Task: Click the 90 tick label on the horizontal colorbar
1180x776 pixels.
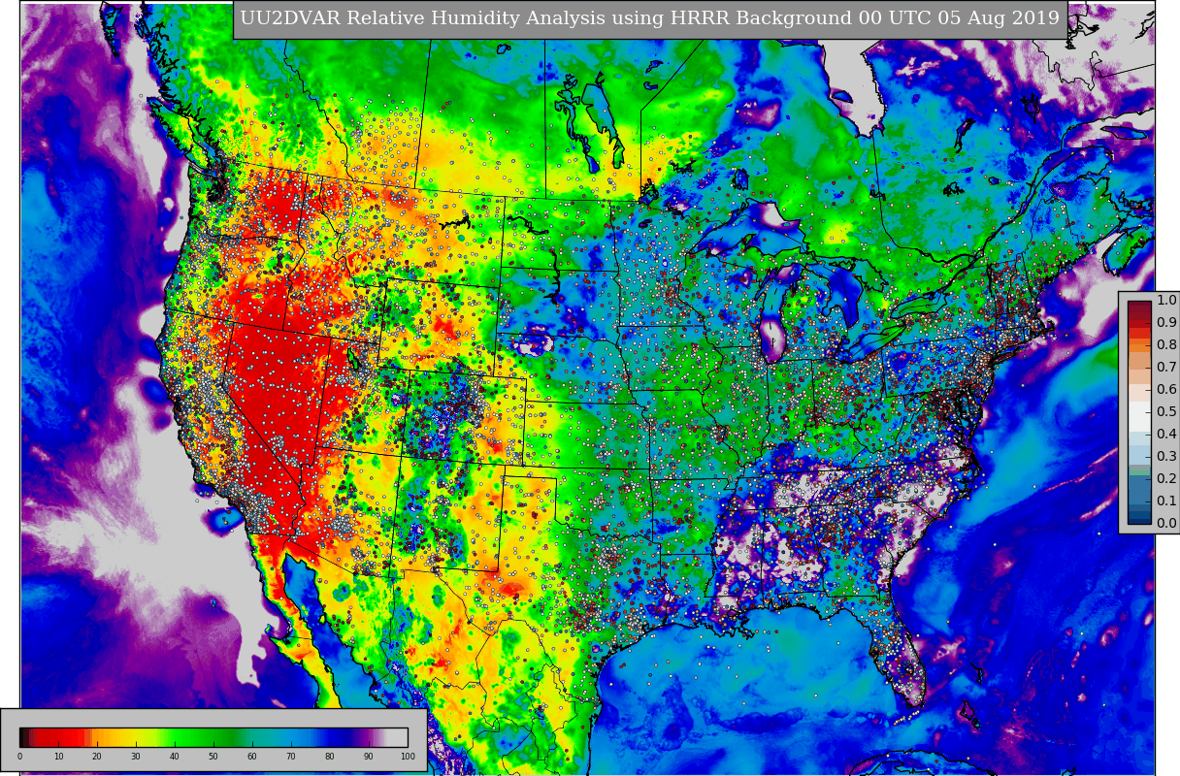Action: click(x=368, y=757)
